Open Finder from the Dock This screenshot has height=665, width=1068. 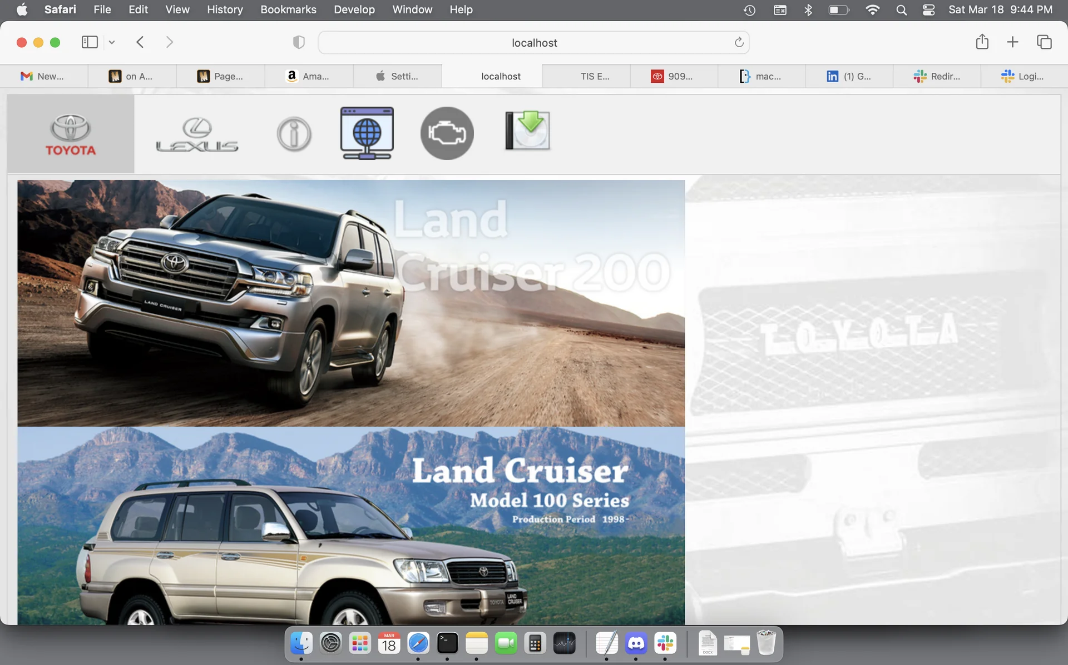pyautogui.click(x=301, y=643)
